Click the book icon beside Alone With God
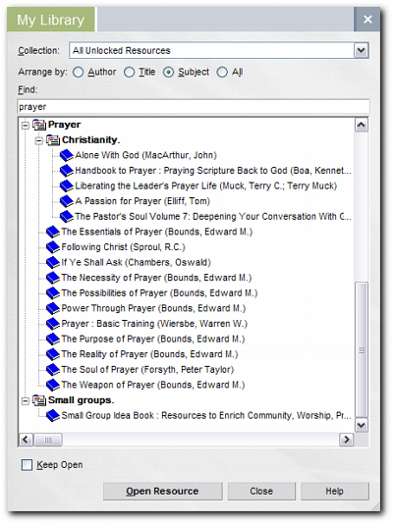 tap(67, 155)
